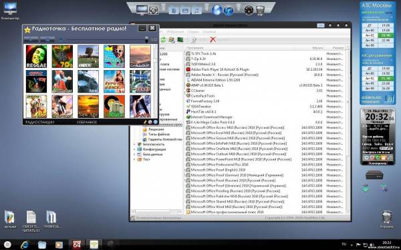Select the Adobe Flash Player 10 ActiveX row
The height and width of the screenshot is (250, 401).
tap(265, 69)
